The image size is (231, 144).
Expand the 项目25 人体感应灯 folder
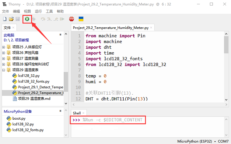[x=4, y=47]
